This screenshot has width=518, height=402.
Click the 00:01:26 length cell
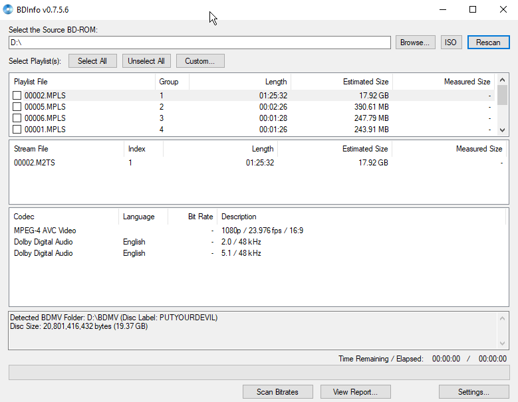pyautogui.click(x=273, y=129)
